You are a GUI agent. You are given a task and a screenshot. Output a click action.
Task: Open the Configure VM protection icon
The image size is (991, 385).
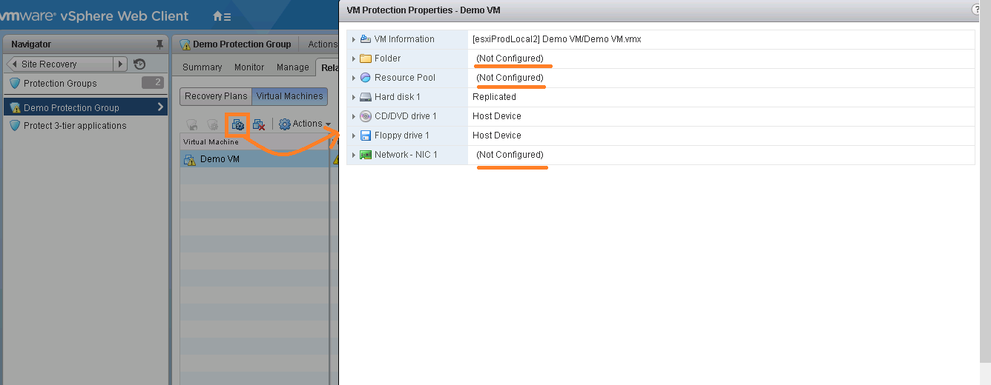[238, 124]
